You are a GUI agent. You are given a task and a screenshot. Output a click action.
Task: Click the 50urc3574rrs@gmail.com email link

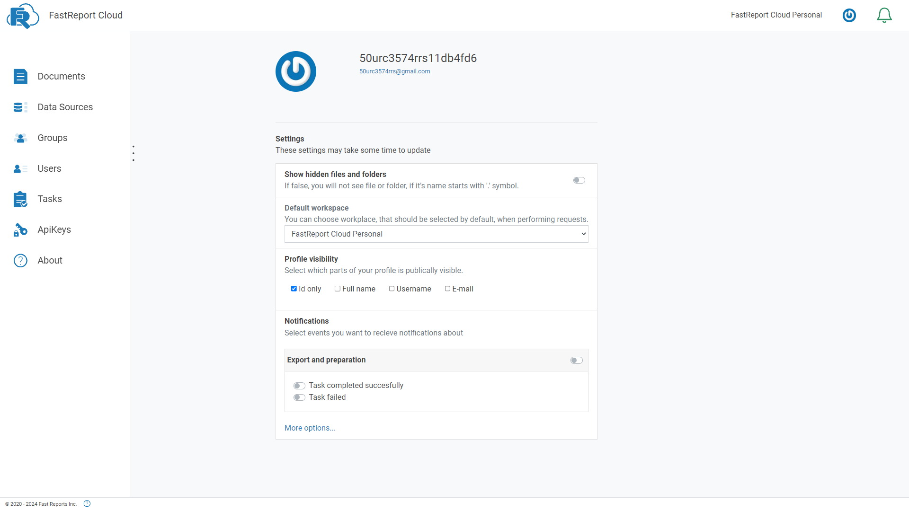(x=394, y=71)
